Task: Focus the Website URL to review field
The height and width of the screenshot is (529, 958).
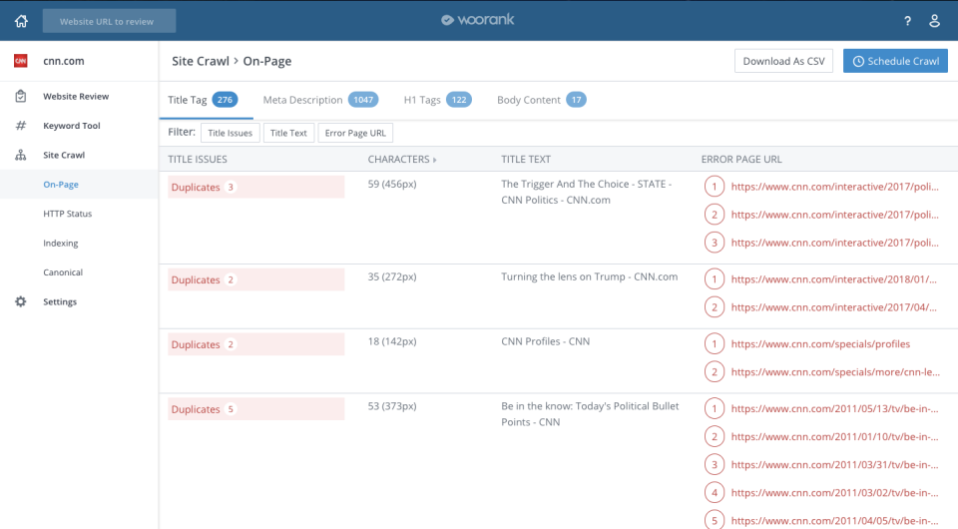Action: (110, 21)
